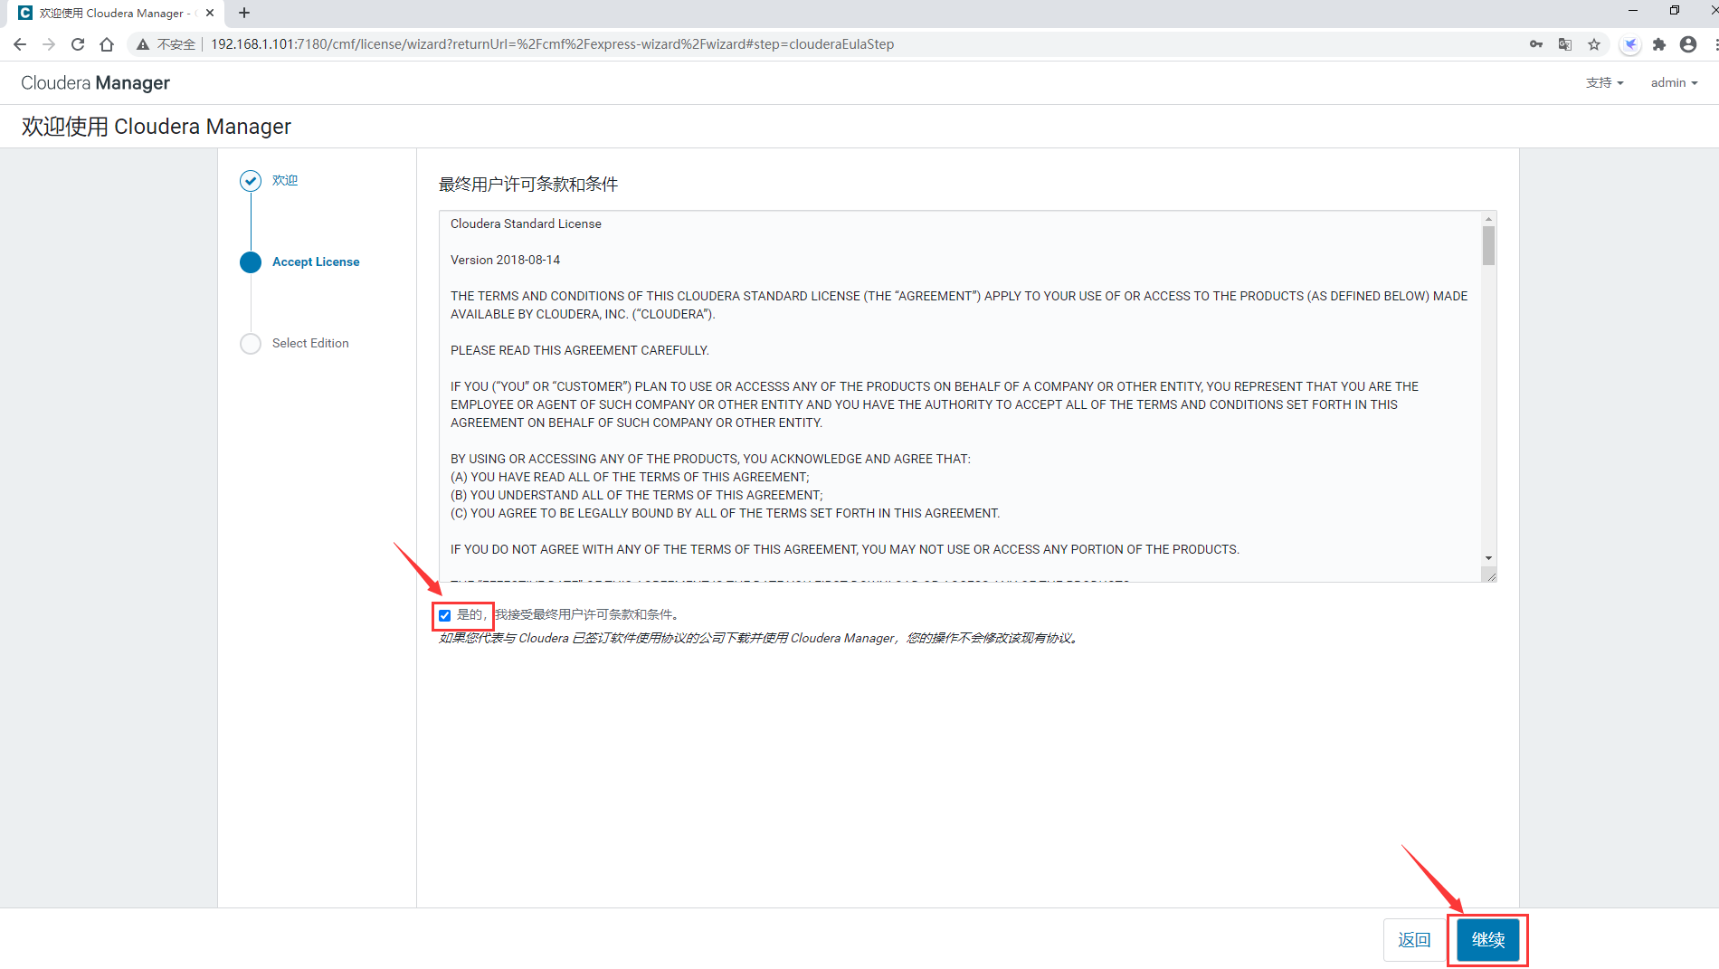Screen dimensions: 1719x969
Task: Click the italic note about Cloudera 已签订软件使用协议
Action: (x=760, y=638)
